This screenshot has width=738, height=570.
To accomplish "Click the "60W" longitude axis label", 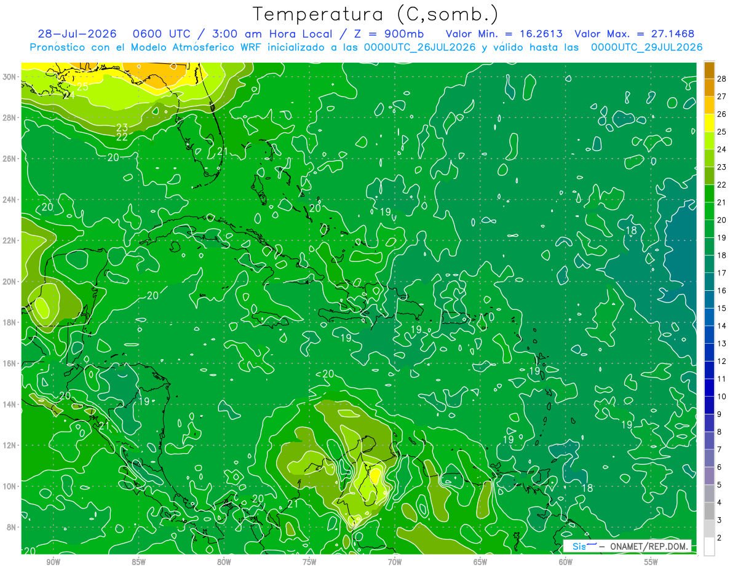I will 566,562.
